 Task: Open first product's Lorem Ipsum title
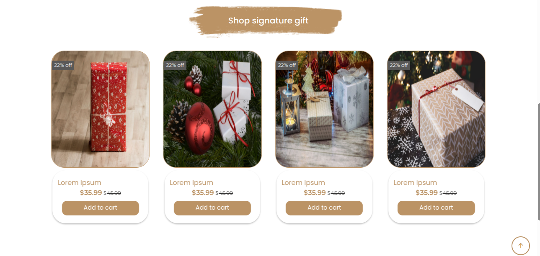[80, 183]
